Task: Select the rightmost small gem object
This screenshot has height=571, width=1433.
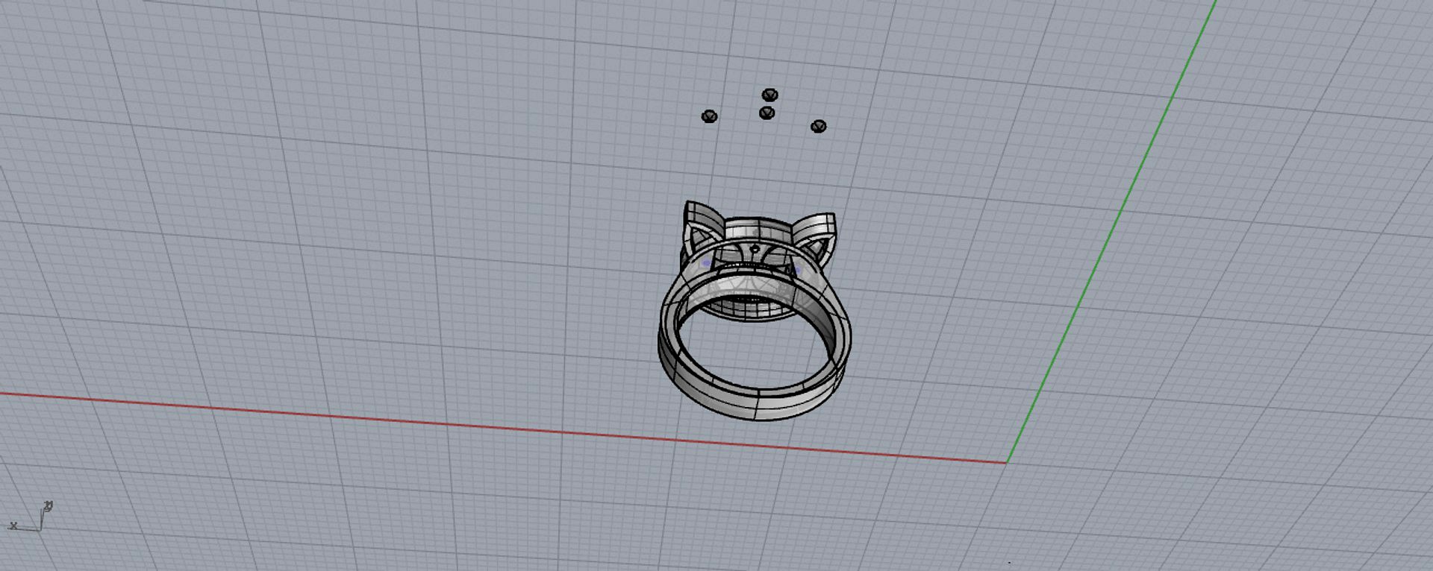Action: (819, 126)
